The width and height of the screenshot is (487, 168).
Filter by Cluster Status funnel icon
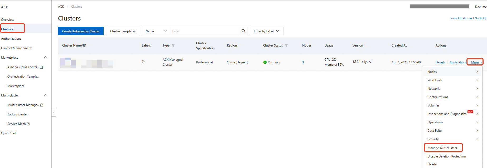286,45
